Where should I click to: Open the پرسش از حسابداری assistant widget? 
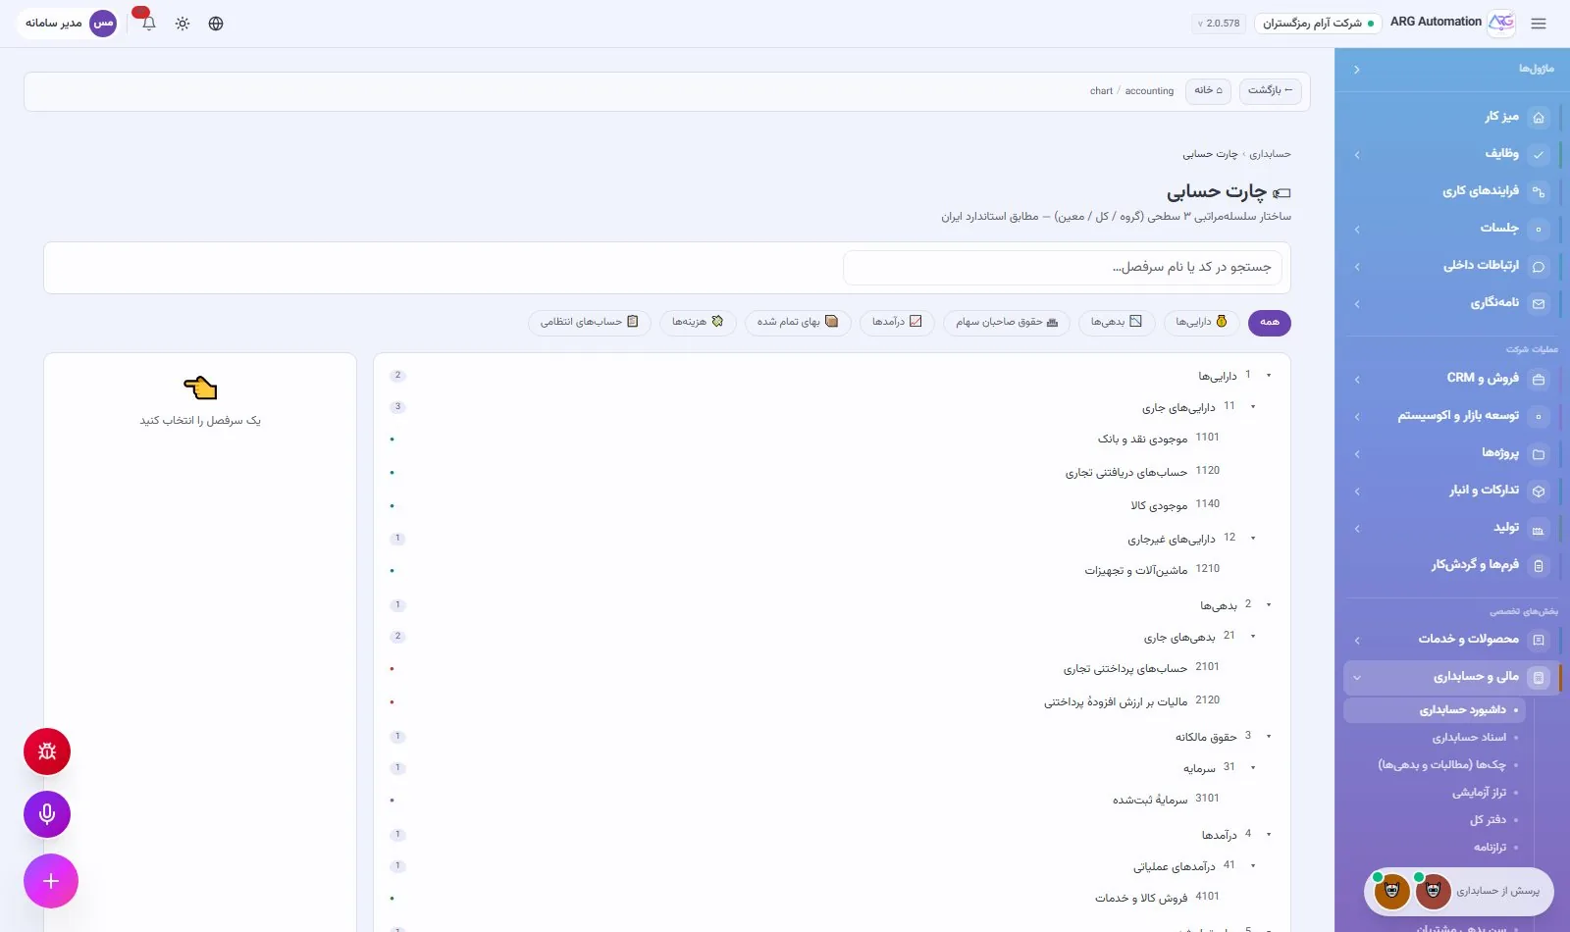click(x=1459, y=892)
